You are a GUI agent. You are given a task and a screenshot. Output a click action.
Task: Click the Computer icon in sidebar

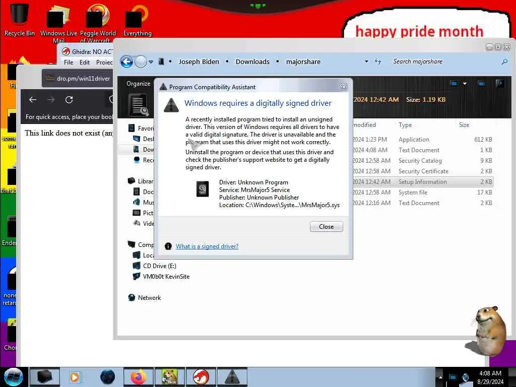point(132,244)
